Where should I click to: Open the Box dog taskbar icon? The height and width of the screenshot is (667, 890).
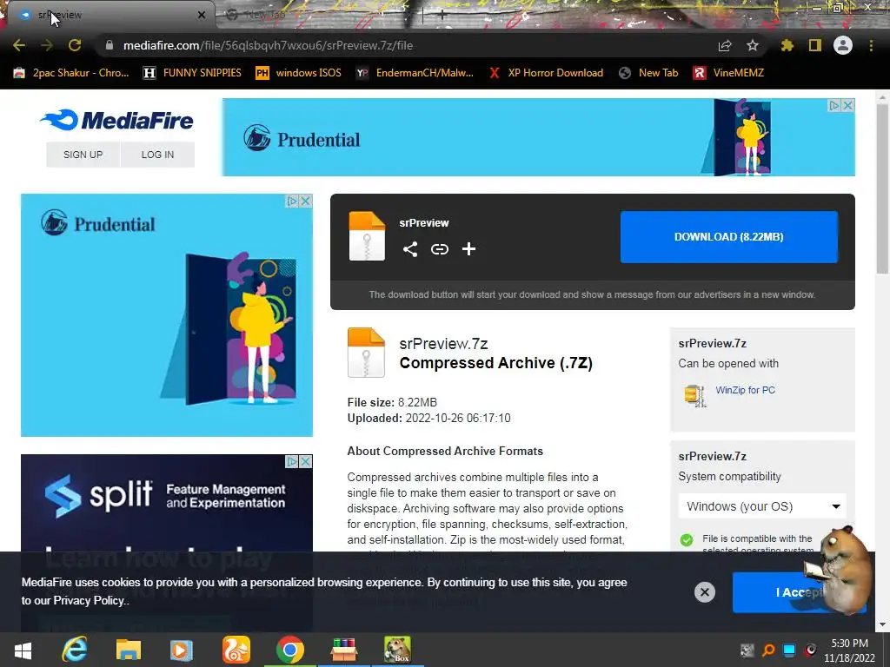[x=397, y=650]
